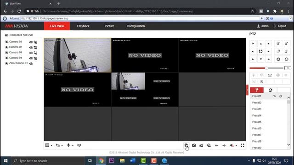Adjust the PTZ speed slider handle
This screenshot has height=165, width=294.
click(266, 68)
